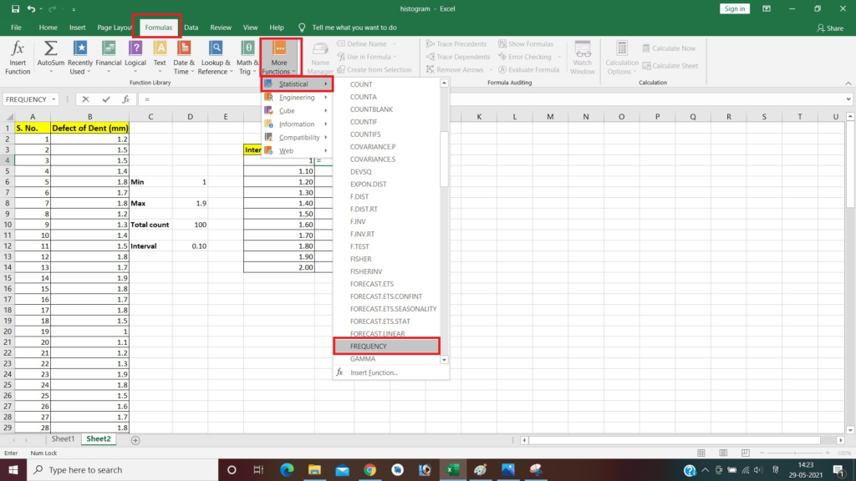856x481 pixels.
Task: Click the AutoSum sigma icon
Action: point(50,48)
